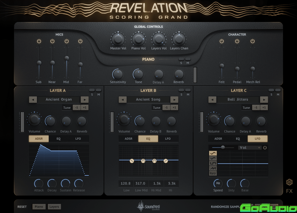Viewport: 297px width, 213px height.
Task: Go to previous preset in Layer C
Action: [x=212, y=99]
